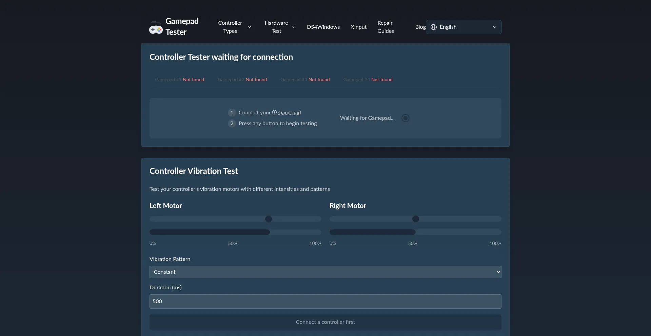This screenshot has height=336, width=651.
Task: Switch to the Gamepad #3 tab
Action: pyautogui.click(x=305, y=80)
